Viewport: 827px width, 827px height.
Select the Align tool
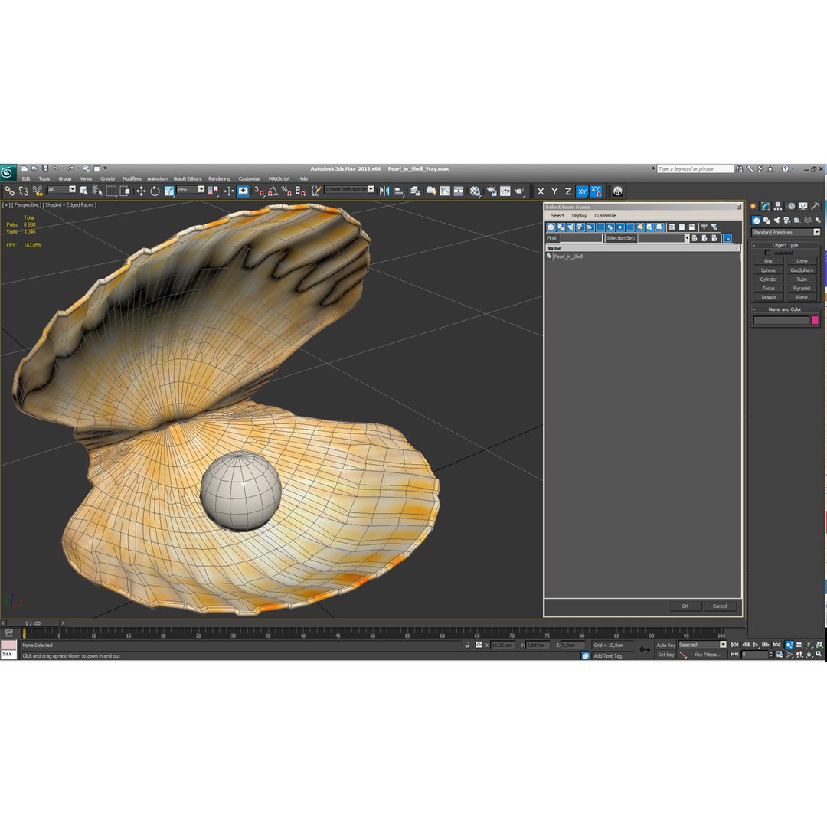coord(399,191)
